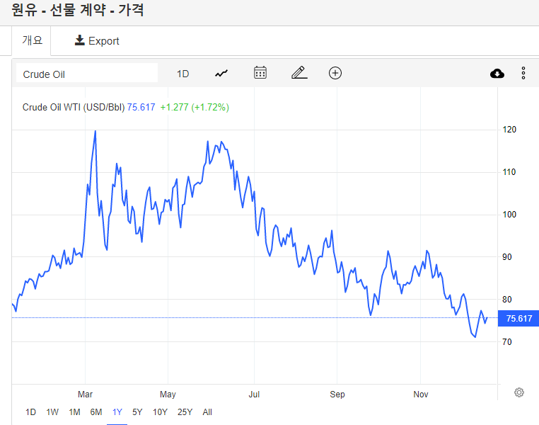
Task: Click the Crude Oil symbol field
Action: [87, 74]
